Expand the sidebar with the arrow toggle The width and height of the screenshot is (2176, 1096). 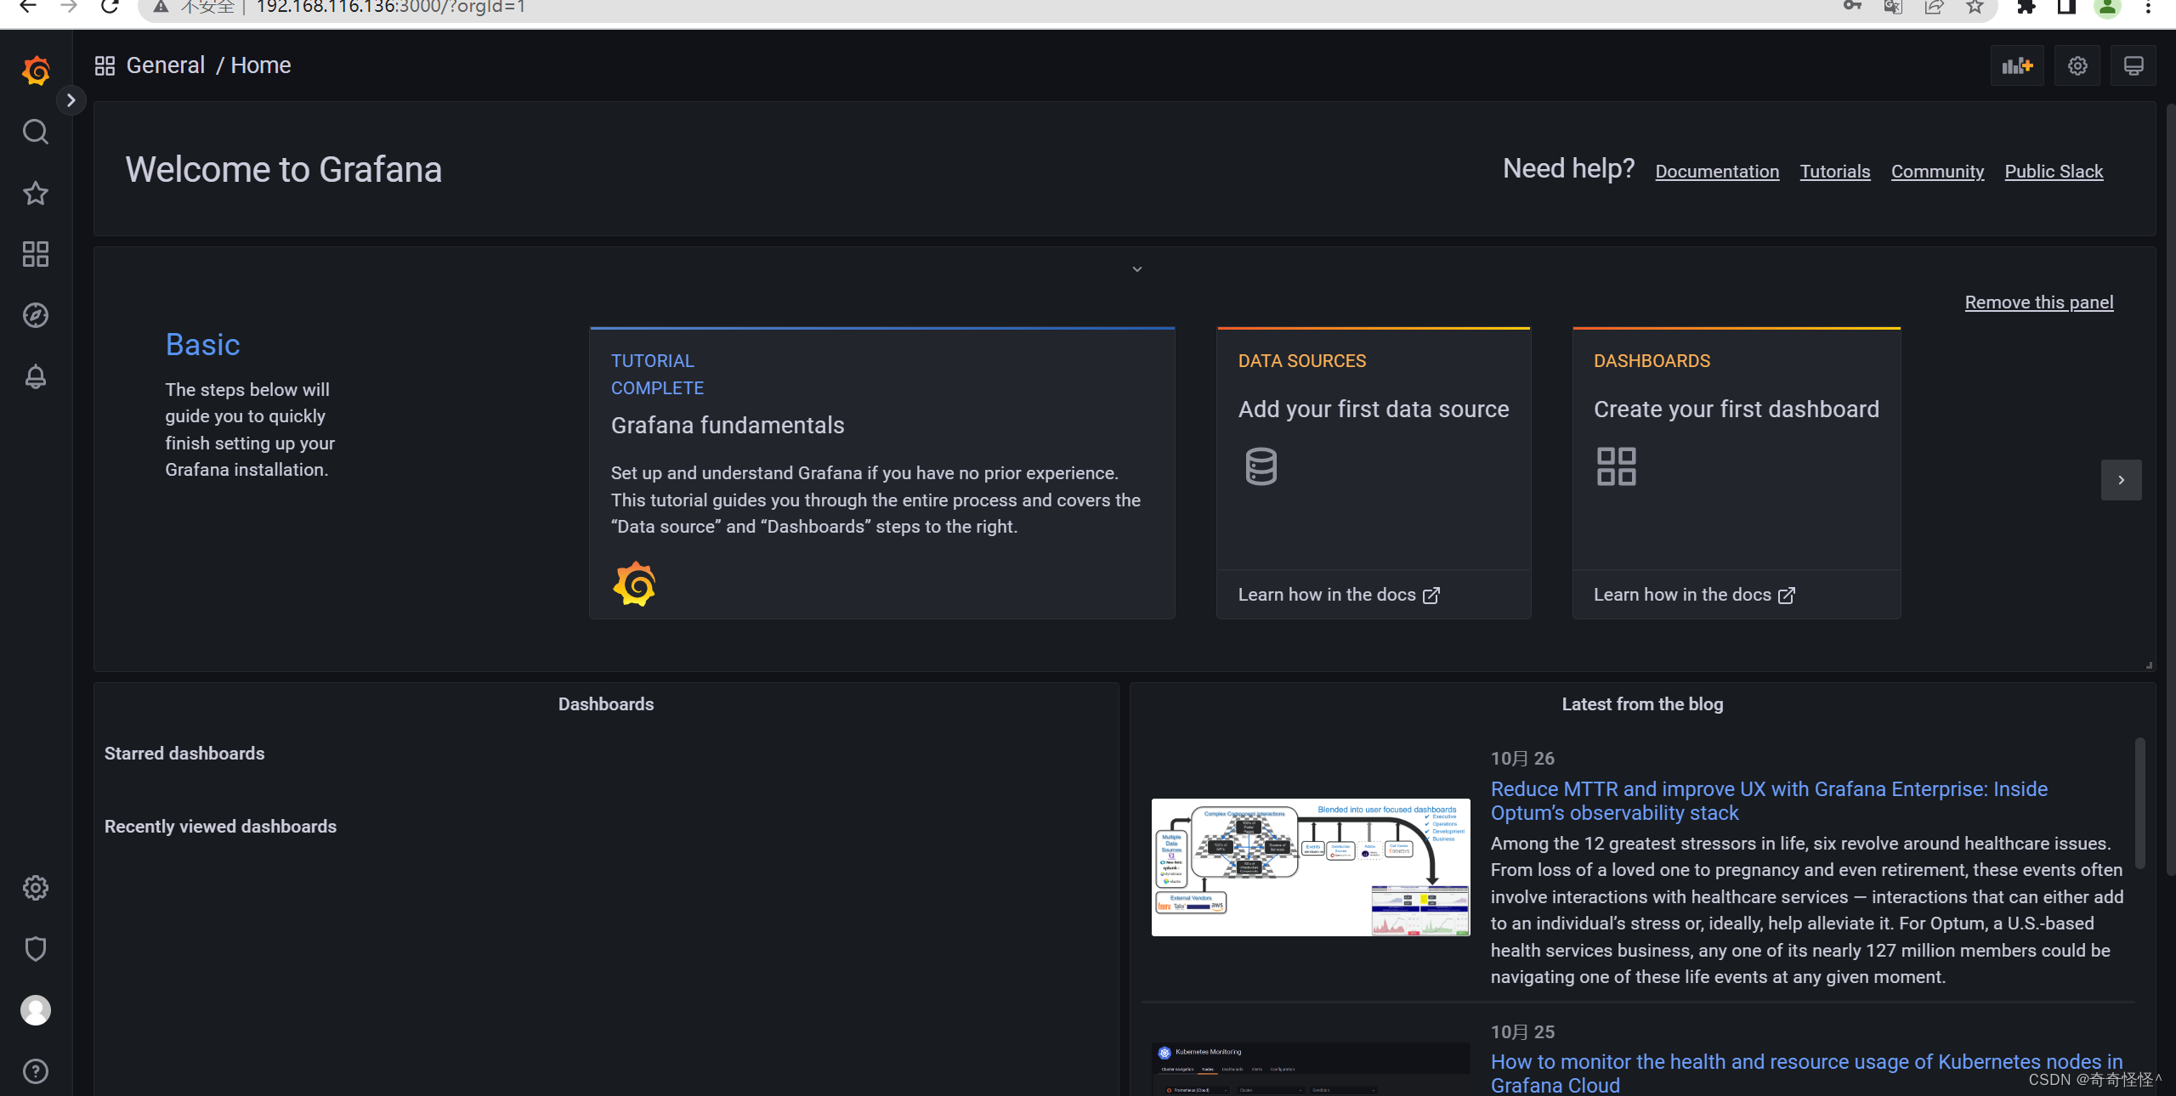tap(71, 100)
